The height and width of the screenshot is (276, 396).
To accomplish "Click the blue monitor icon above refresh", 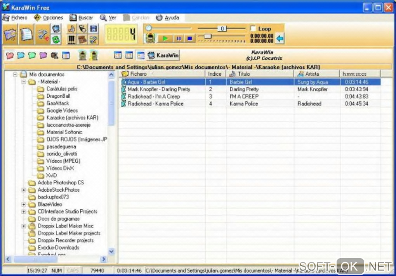I will [56, 29].
